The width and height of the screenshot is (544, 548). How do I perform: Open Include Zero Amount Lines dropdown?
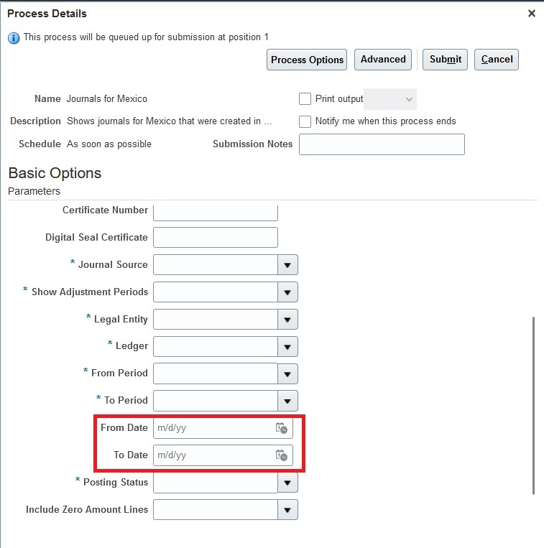(x=287, y=510)
